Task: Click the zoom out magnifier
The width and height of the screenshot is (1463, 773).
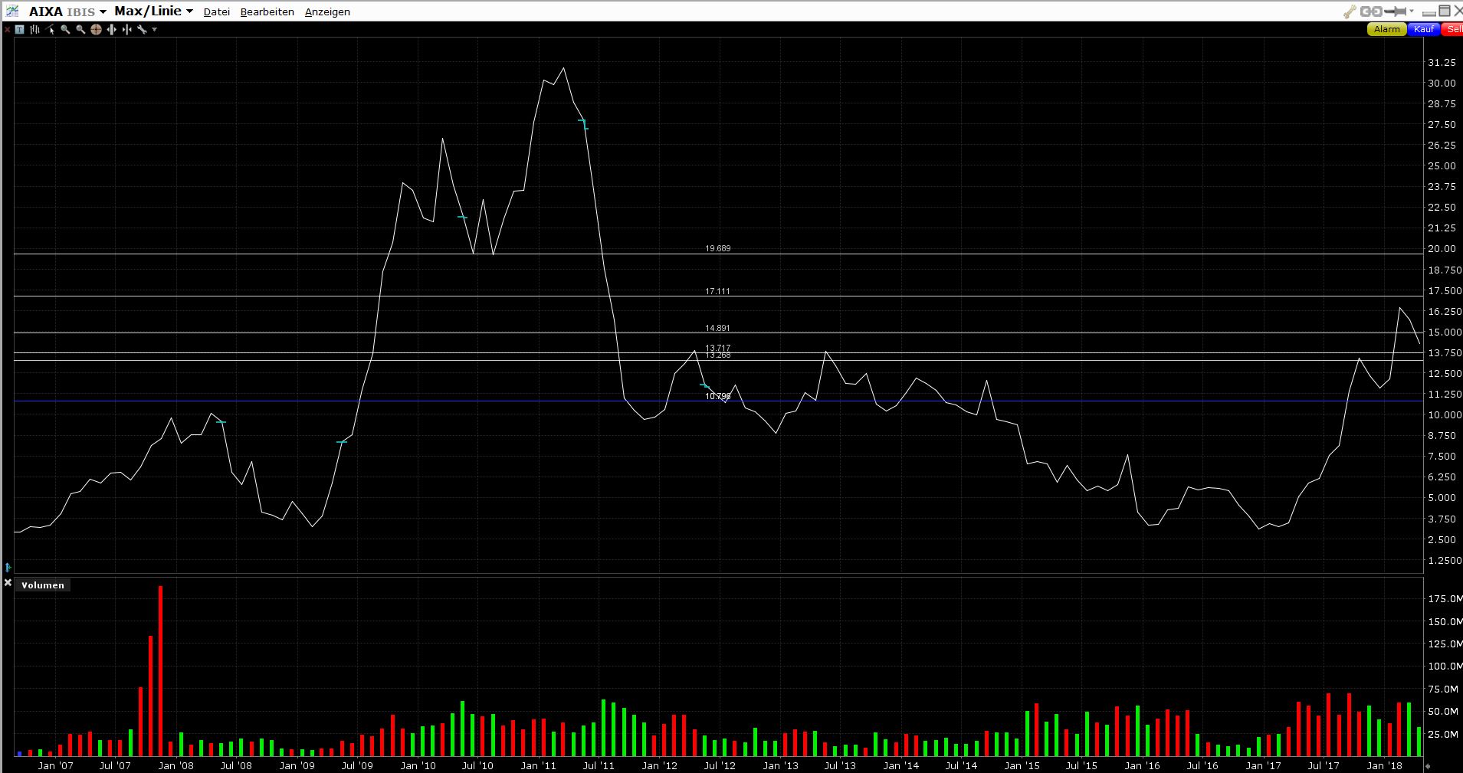Action: coord(80,30)
